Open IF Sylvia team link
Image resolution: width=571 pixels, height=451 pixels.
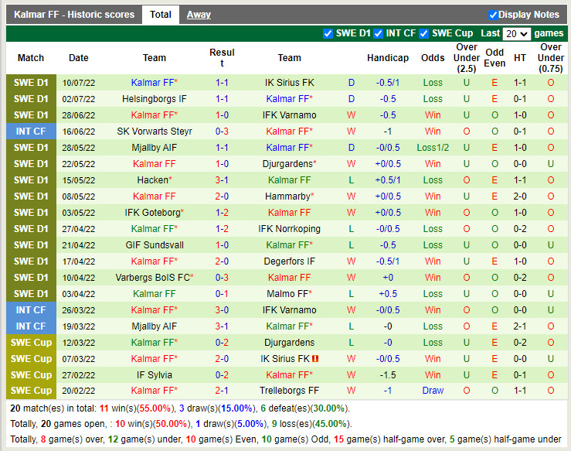point(154,375)
